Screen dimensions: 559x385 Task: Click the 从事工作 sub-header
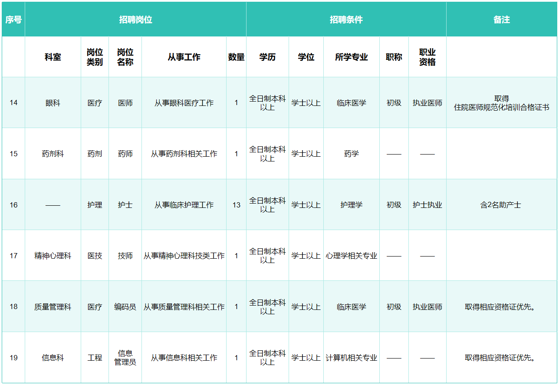tap(184, 57)
